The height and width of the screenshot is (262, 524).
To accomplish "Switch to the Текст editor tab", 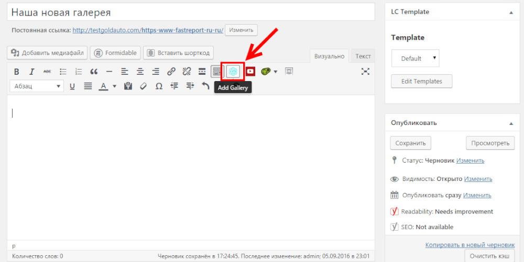I will pos(363,56).
